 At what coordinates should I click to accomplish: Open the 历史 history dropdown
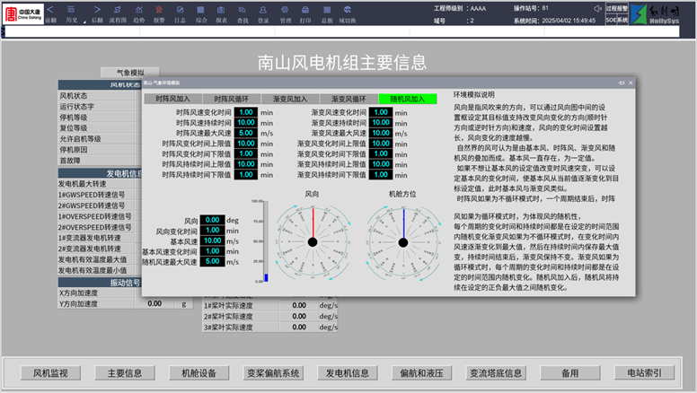tap(74, 10)
